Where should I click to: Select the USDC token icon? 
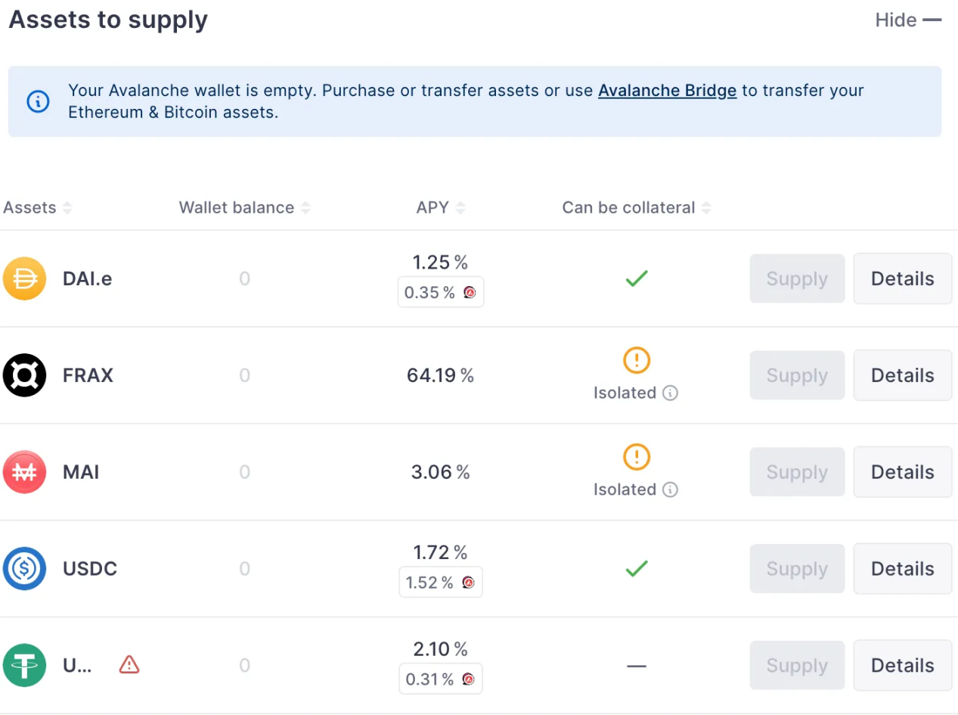[25, 568]
